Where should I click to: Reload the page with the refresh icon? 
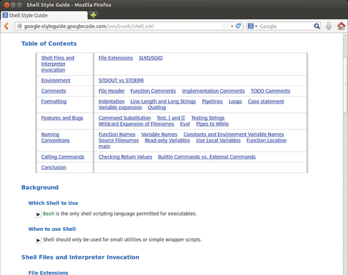tap(238, 26)
